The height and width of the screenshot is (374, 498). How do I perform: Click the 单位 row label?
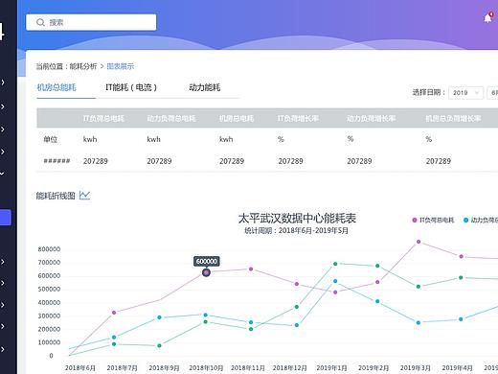click(x=50, y=139)
